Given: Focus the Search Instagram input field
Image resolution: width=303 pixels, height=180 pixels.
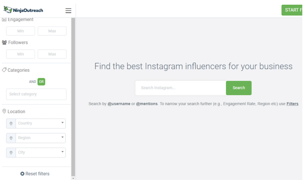Looking at the screenshot, I should (x=181, y=88).
